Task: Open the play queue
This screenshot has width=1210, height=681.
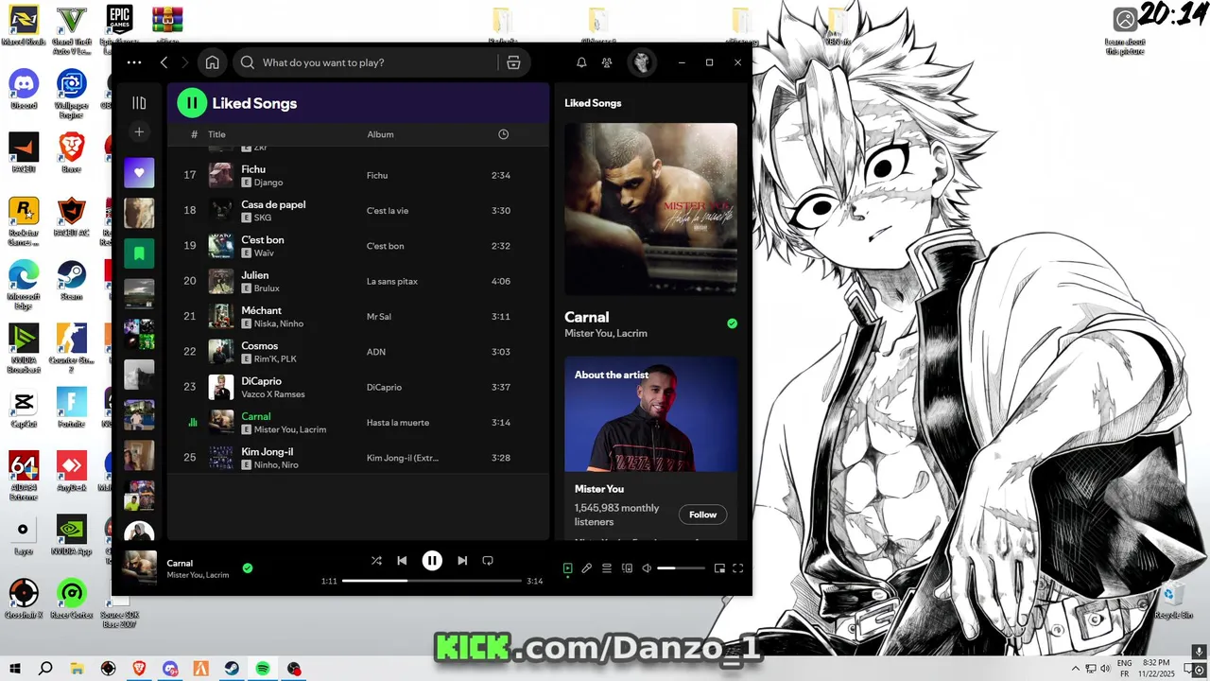Action: pos(607,568)
